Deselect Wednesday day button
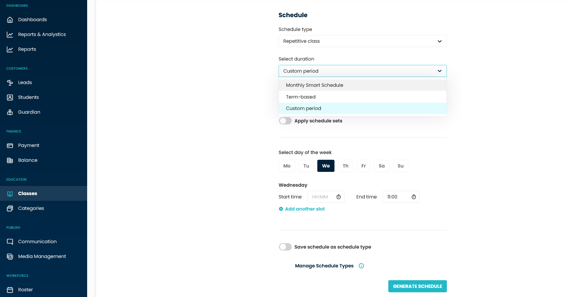 coord(326,166)
